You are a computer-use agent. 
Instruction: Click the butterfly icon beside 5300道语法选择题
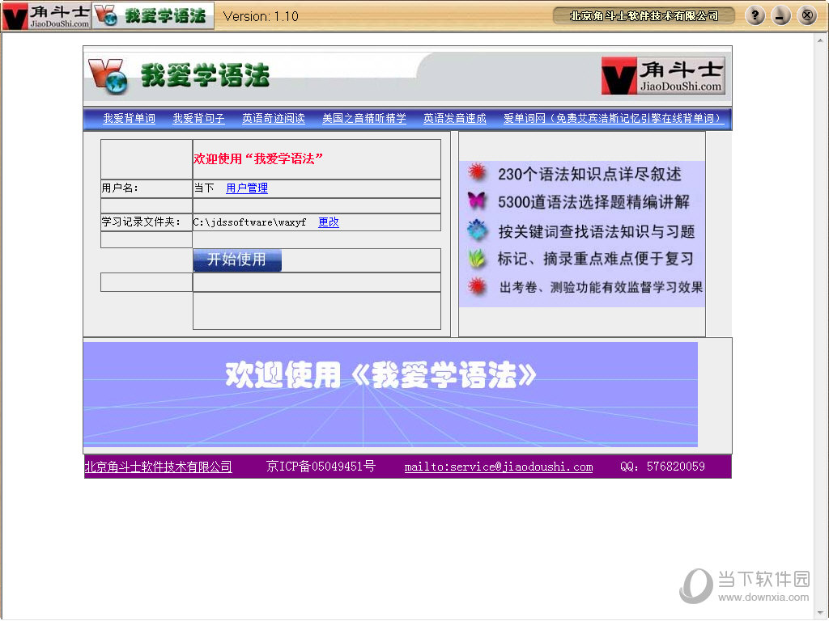point(476,201)
